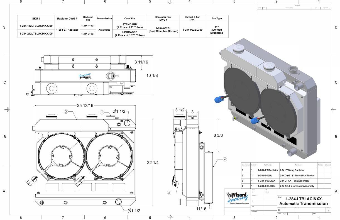Click the drawing title 1-284-LTBLACINXX
This screenshot has height=220, width=340.
304,199
